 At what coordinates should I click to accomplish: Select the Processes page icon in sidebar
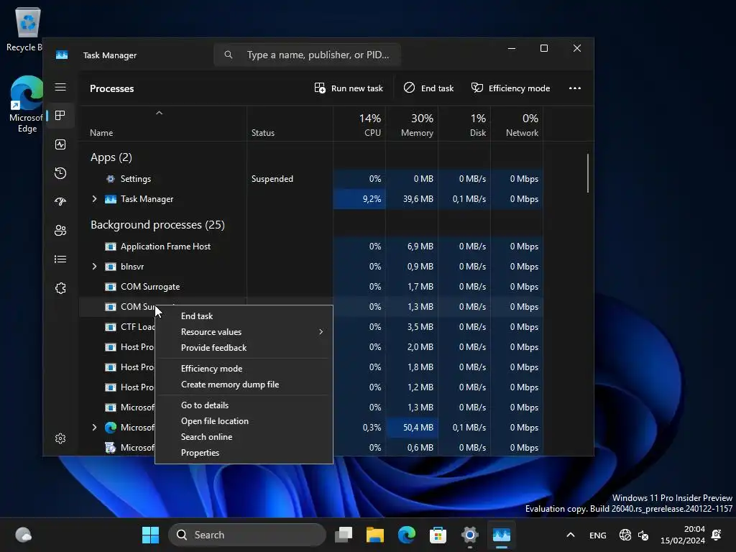pyautogui.click(x=60, y=116)
